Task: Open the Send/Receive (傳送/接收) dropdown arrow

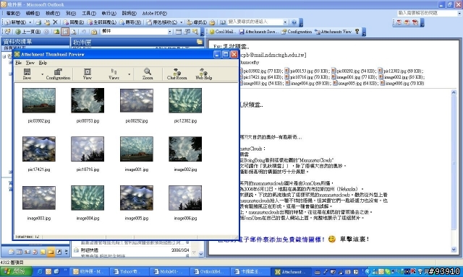Action: [x=181, y=22]
